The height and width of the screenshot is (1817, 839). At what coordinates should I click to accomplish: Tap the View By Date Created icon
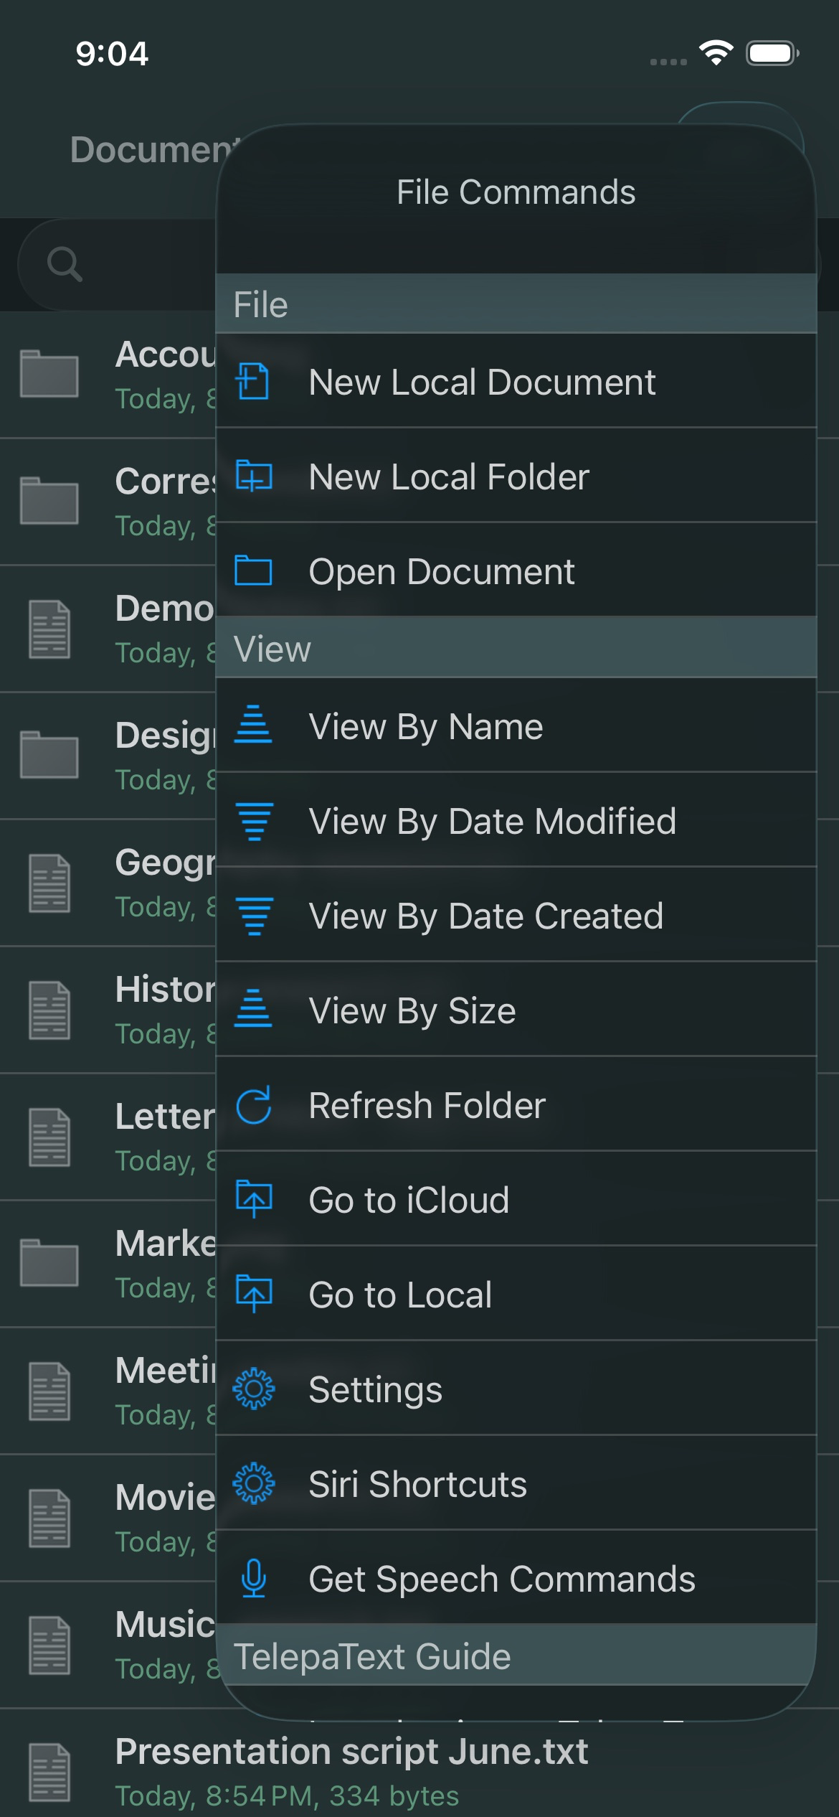(x=253, y=915)
